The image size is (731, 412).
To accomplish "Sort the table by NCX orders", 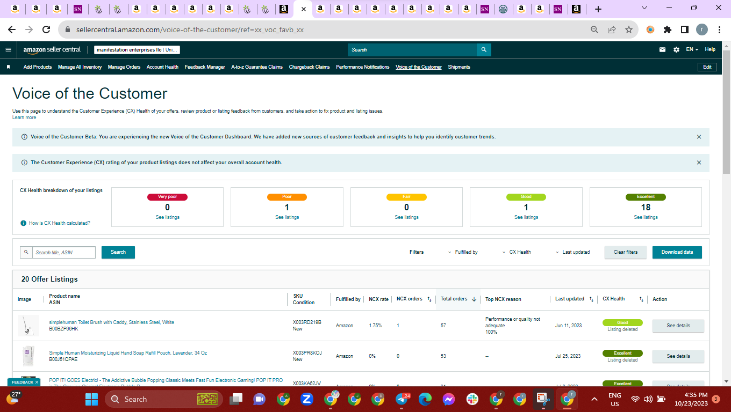I will pos(429,299).
